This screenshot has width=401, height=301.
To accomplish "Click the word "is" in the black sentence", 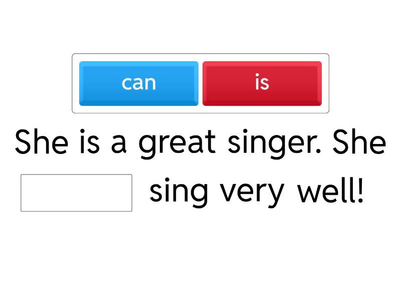I will pyautogui.click(x=89, y=142).
